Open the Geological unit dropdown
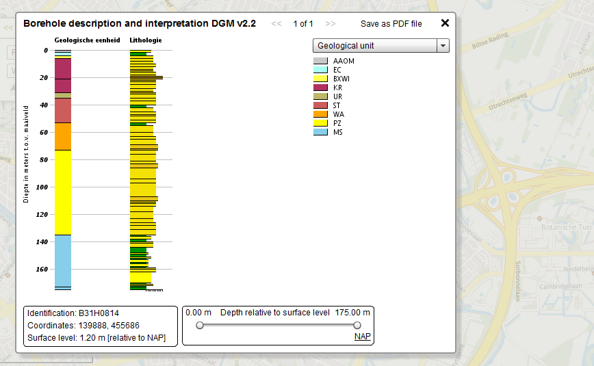594x366 pixels. click(x=374, y=46)
